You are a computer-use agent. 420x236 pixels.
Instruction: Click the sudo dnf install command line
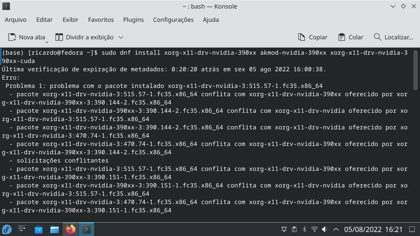point(205,57)
